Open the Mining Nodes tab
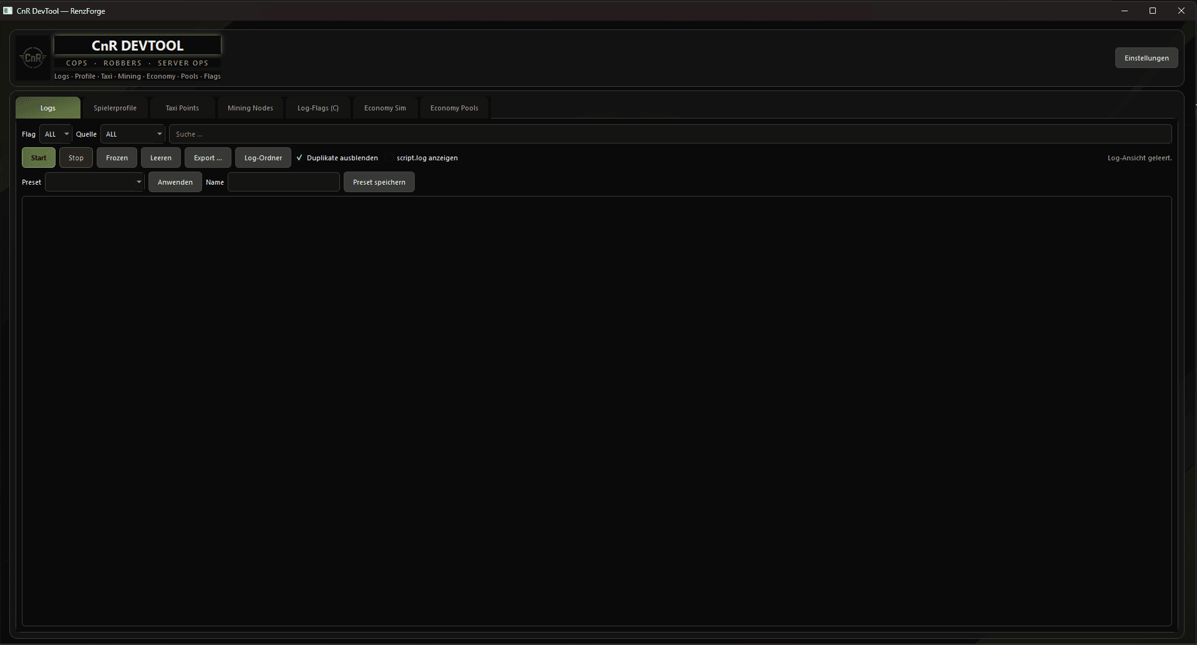This screenshot has height=645, width=1197. click(250, 108)
